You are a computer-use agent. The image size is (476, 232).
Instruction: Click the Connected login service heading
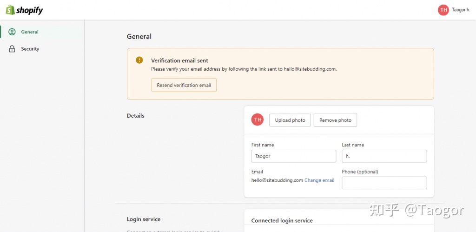pos(282,220)
